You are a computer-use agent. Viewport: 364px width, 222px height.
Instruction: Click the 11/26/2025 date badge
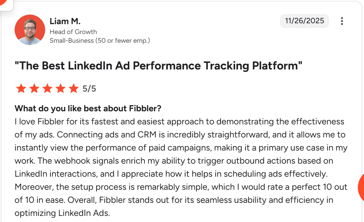coord(304,21)
